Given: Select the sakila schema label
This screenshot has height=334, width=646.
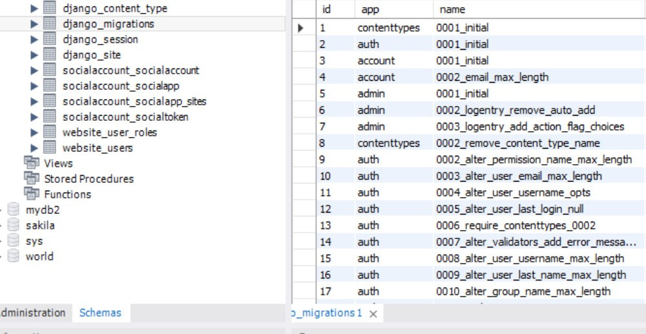Looking at the screenshot, I should click(40, 225).
